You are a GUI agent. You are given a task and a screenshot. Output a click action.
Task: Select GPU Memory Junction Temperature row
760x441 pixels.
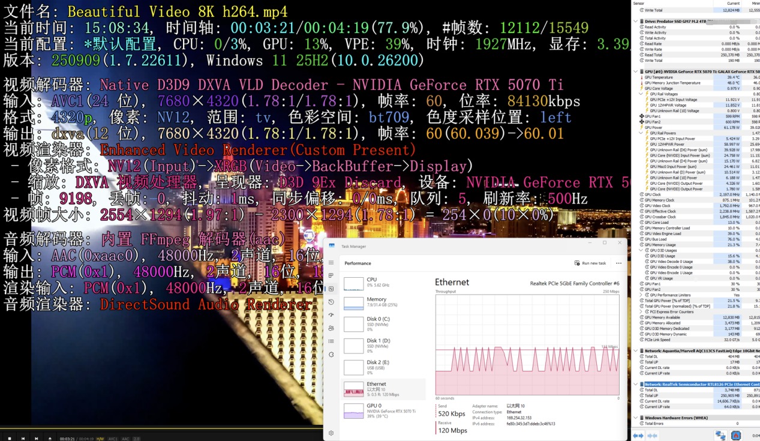696,83
